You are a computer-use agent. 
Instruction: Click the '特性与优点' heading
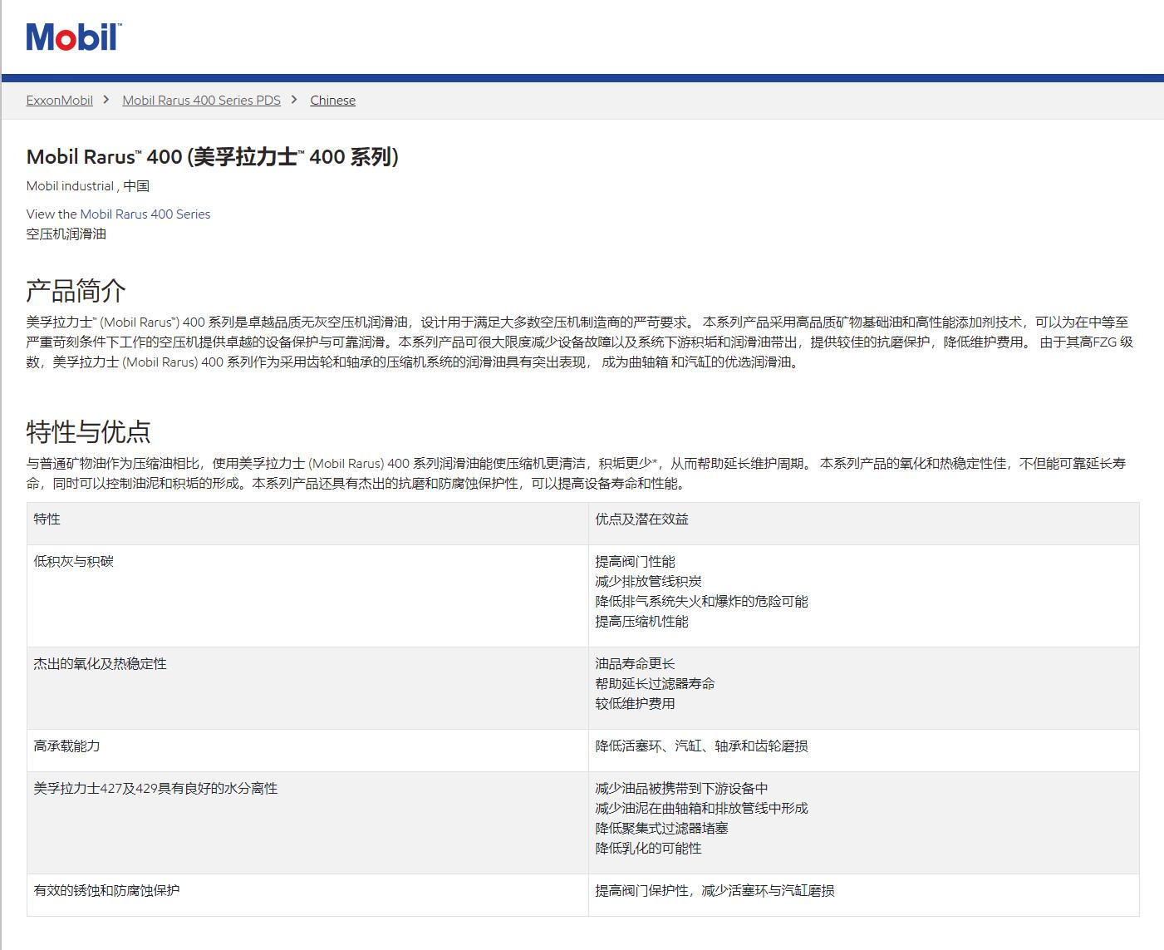click(x=89, y=432)
